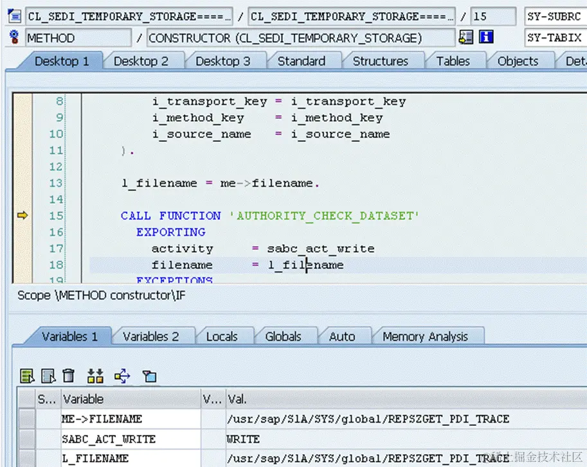Click the green arrows exchange icon
Viewport: 587px width, 467px height.
click(x=122, y=376)
